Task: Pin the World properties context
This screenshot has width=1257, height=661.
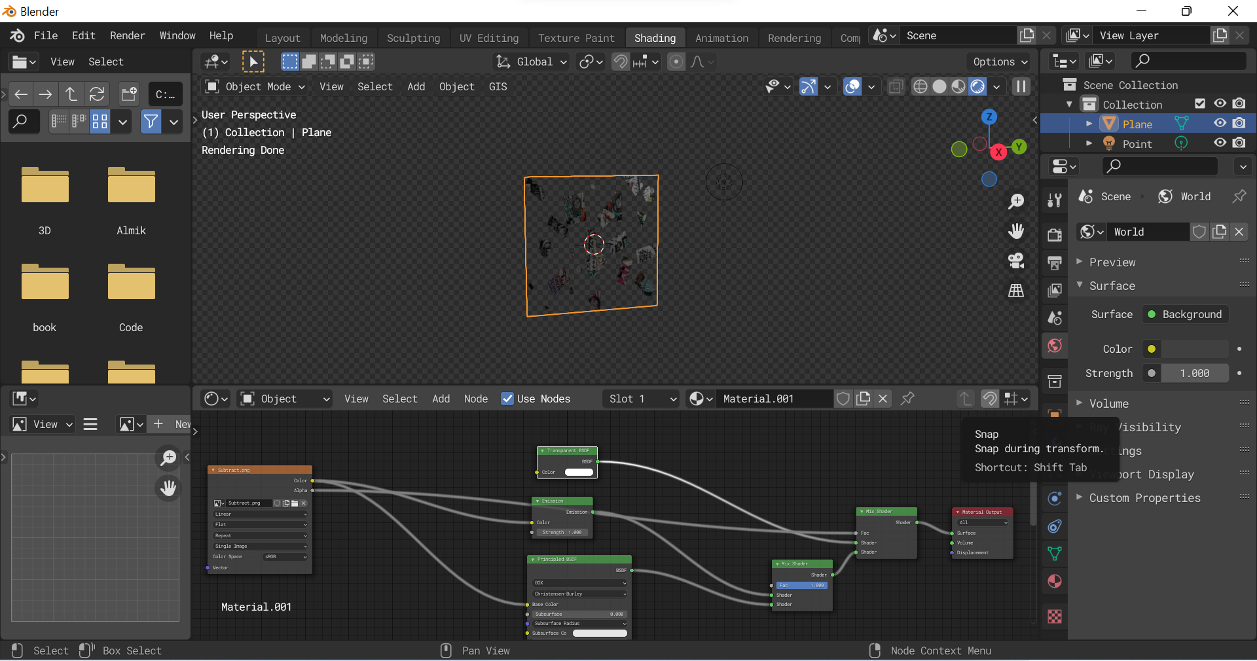Action: [x=1239, y=196]
